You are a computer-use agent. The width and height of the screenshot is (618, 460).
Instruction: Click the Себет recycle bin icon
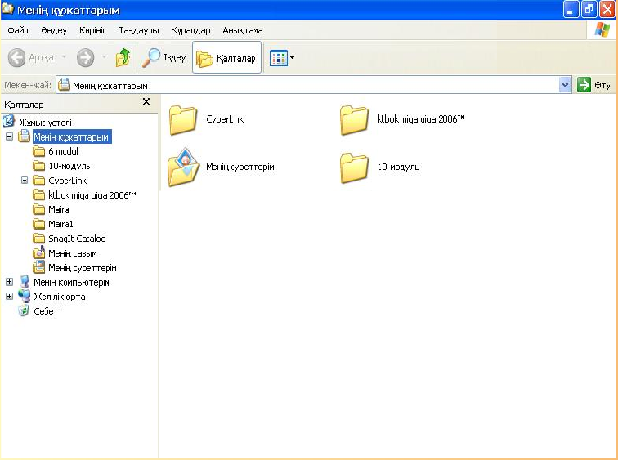click(x=24, y=310)
